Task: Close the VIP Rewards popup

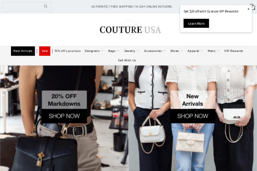Action: [x=249, y=9]
